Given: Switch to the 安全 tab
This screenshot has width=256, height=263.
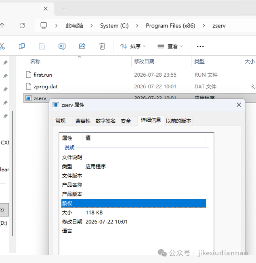Looking at the screenshot, I should tap(128, 121).
